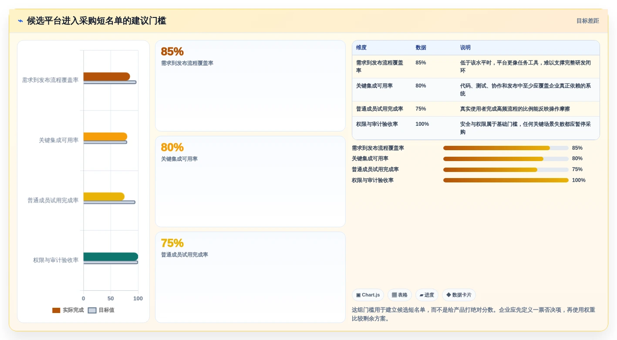Click the 85% progress bar
This screenshot has height=340, width=617.
pyautogui.click(x=506, y=148)
